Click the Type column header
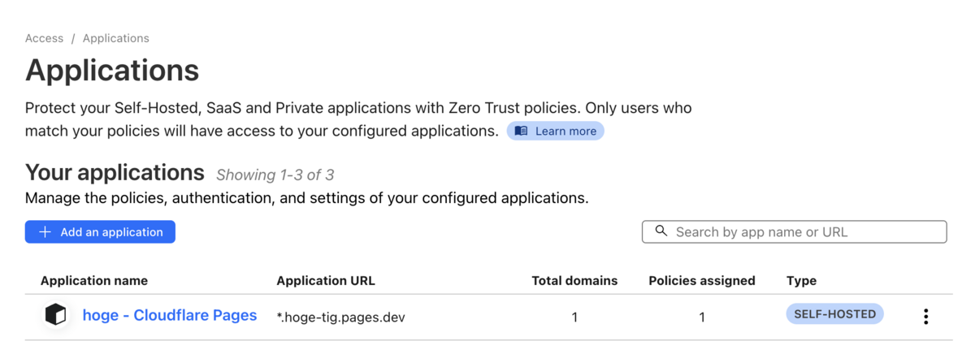 pos(801,281)
